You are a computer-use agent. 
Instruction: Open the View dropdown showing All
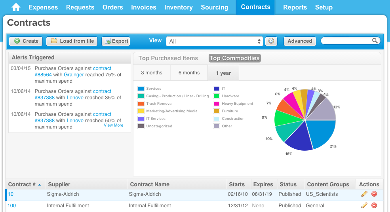(215, 41)
